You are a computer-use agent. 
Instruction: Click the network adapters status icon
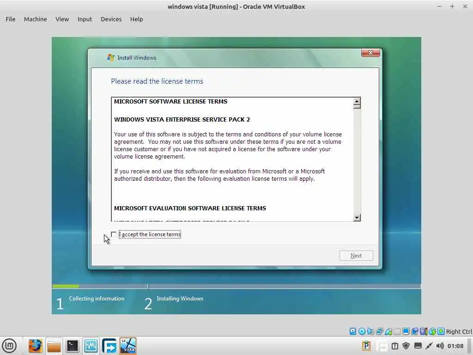point(380,331)
